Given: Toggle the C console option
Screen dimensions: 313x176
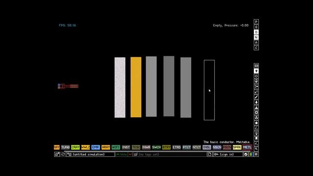Looking at the screenshot, I should click(x=256, y=48).
